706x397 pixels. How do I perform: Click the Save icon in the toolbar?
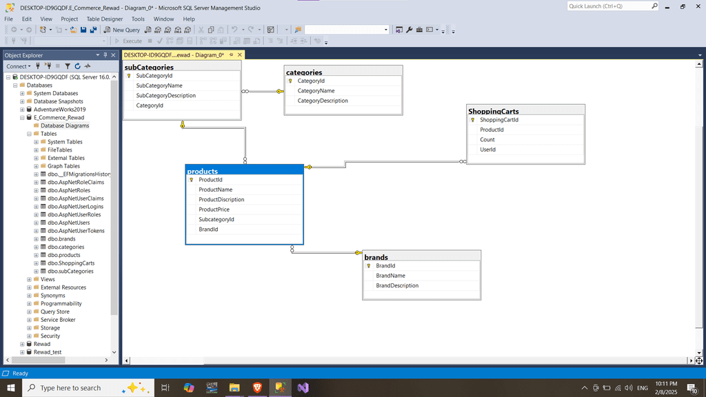[83, 30]
